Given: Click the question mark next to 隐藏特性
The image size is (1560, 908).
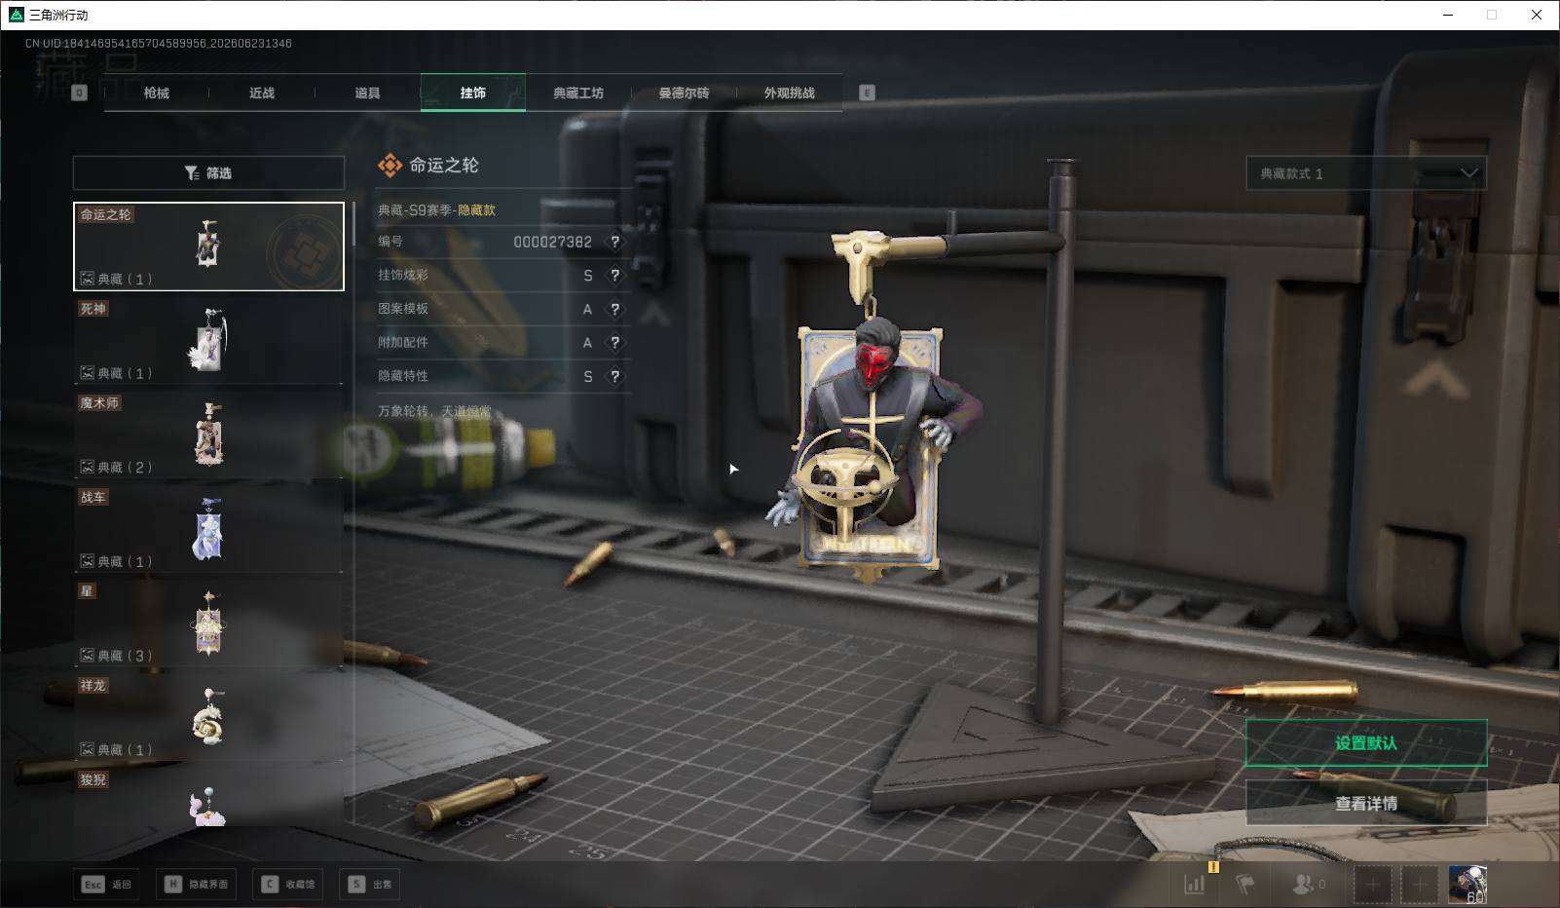Looking at the screenshot, I should pyautogui.click(x=614, y=376).
